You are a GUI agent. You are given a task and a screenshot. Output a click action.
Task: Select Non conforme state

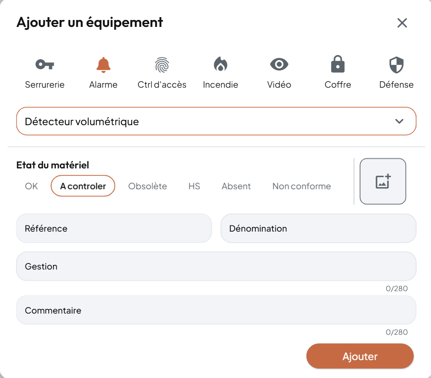tap(301, 186)
